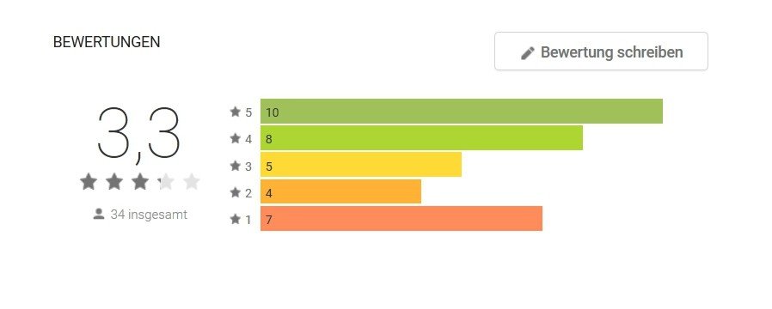
Task: Click the 34 insgesamt total count
Action: [149, 215]
